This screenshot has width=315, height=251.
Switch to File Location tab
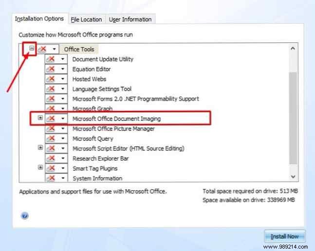point(86,19)
